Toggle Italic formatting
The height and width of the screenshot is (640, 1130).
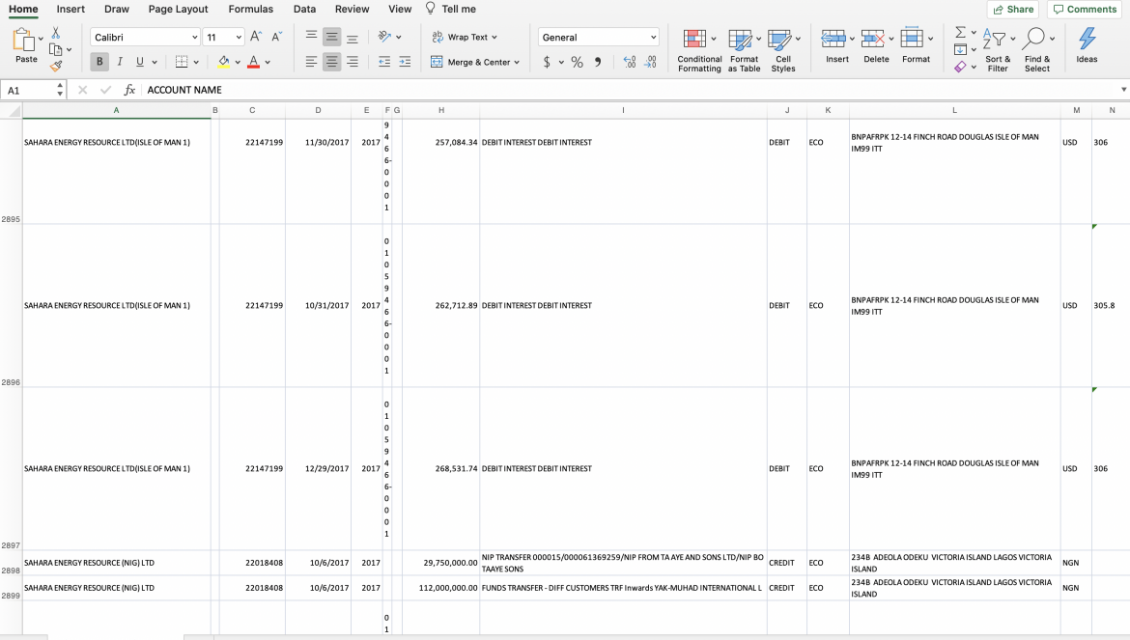click(x=120, y=62)
